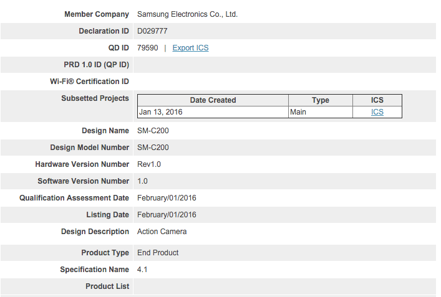The image size is (441, 297).
Task: Open the Export ICS link
Action: tap(190, 48)
